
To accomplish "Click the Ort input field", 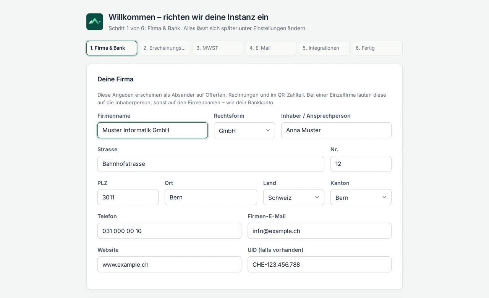I will 211,197.
